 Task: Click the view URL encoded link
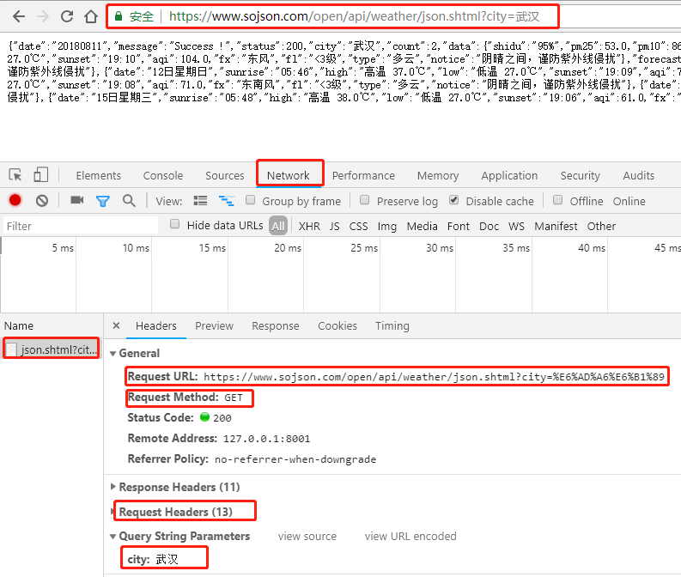[x=410, y=536]
